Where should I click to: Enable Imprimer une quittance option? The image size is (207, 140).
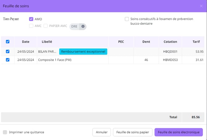point(5,132)
